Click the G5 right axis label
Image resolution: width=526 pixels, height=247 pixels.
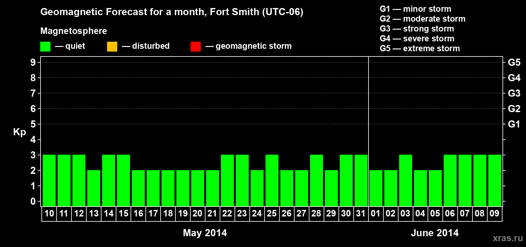pos(514,62)
